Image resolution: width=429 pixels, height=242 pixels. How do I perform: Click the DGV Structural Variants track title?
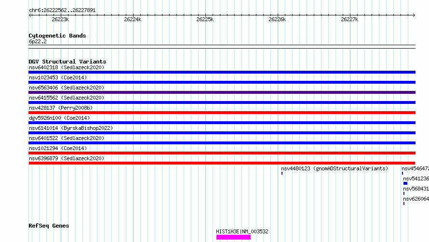pyautogui.click(x=67, y=62)
